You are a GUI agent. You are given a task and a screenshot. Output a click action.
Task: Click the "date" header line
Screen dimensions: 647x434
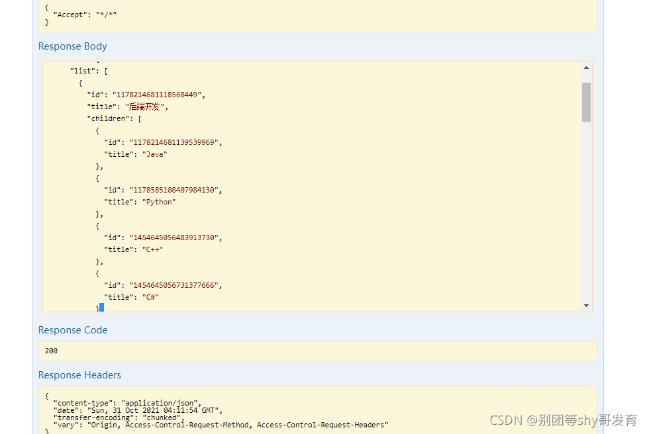[138, 410]
